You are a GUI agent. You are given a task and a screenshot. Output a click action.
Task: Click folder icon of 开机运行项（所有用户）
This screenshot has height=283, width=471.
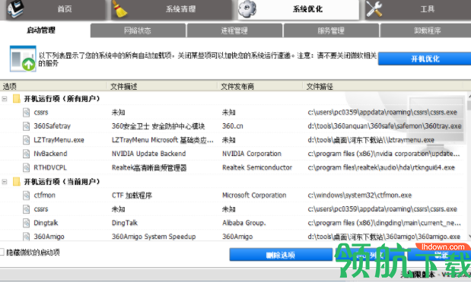17,99
